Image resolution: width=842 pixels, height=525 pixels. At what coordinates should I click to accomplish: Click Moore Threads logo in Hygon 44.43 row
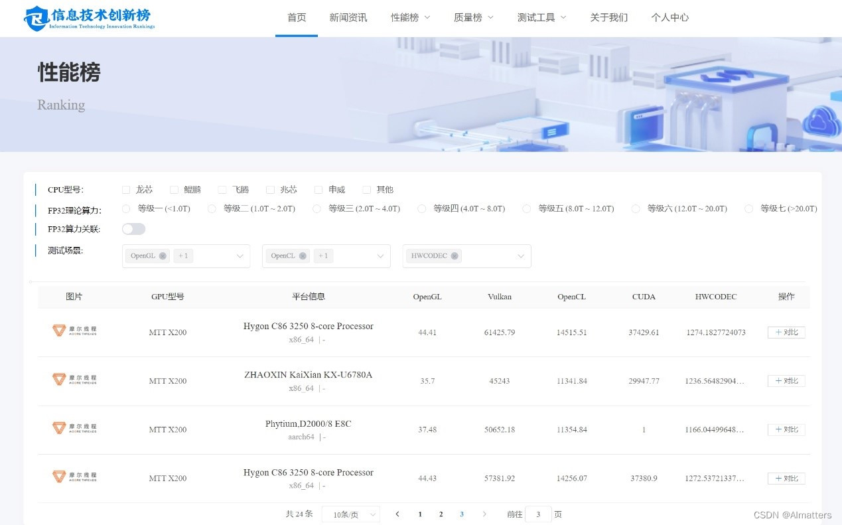coord(74,477)
